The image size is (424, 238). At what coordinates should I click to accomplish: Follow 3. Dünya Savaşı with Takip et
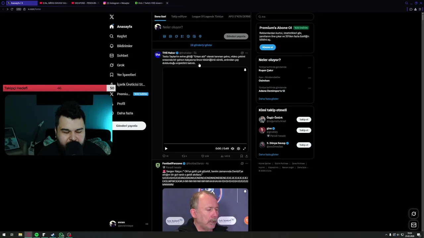tap(304, 145)
